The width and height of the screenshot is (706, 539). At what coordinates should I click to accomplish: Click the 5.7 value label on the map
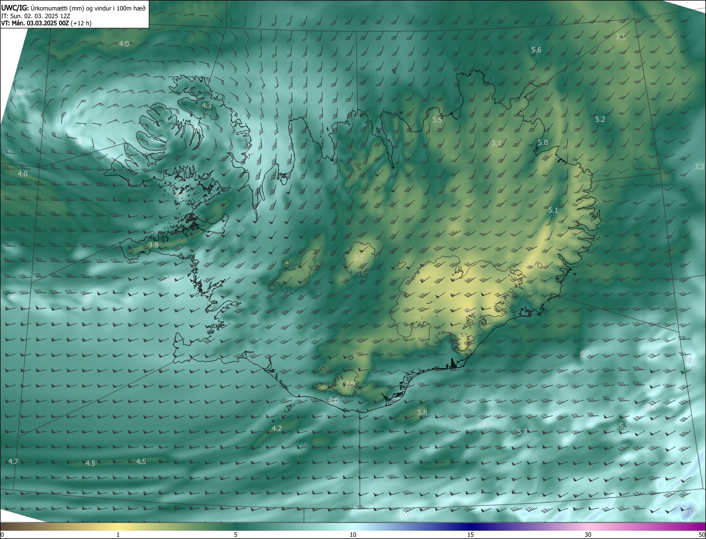coord(522,432)
